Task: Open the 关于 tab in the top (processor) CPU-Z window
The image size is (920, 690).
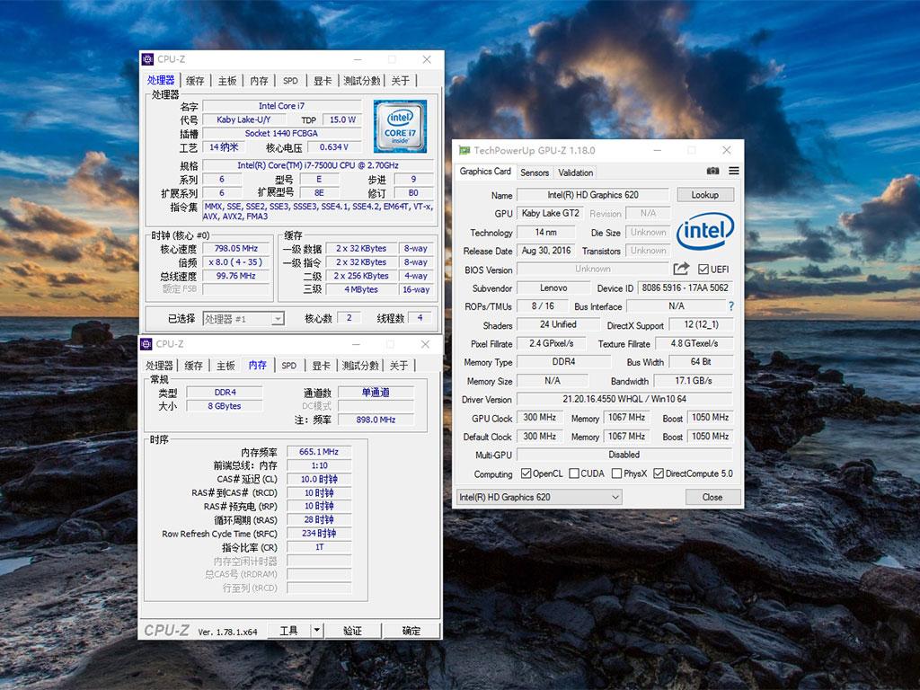Action: (401, 81)
